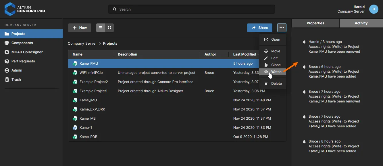Click the Projects breadcrumb
This screenshot has height=166, width=383.
[x=110, y=44]
